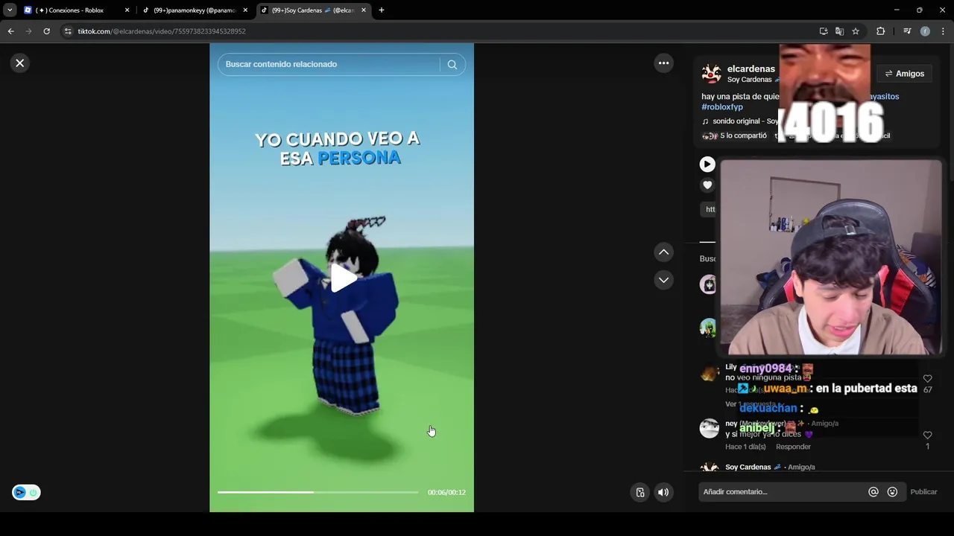Translate this page icon
The image size is (954, 536).
click(x=840, y=31)
